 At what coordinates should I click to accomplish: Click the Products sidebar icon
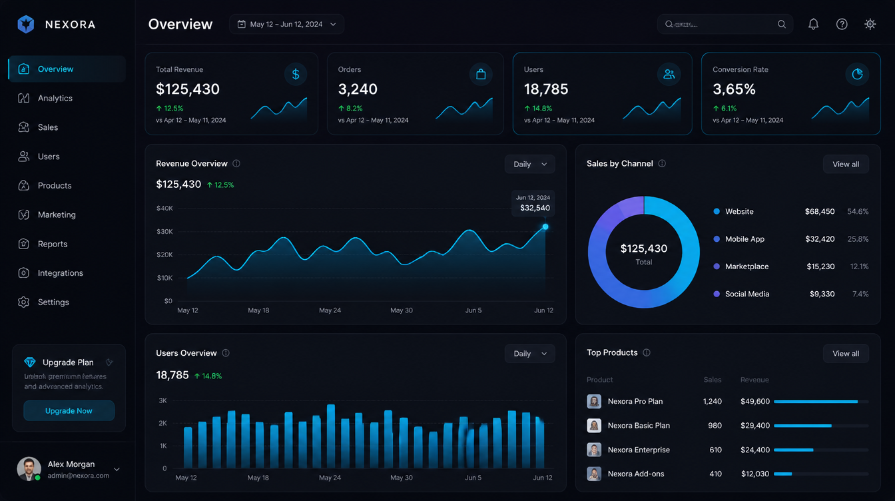[x=24, y=185]
